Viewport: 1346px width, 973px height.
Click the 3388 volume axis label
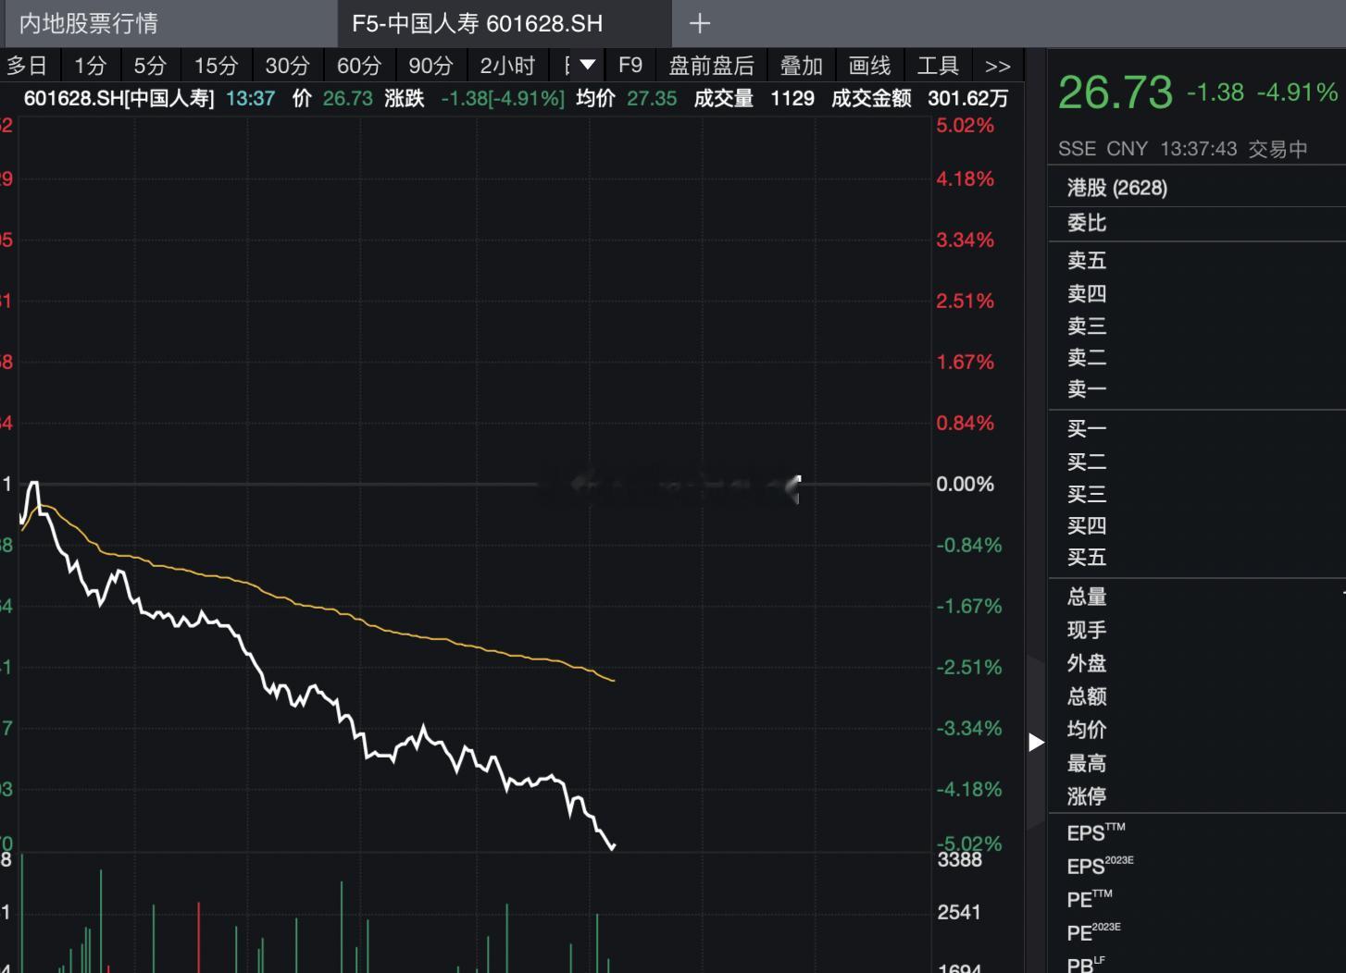point(959,860)
